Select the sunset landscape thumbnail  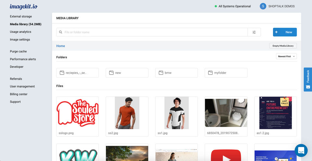coord(127,154)
